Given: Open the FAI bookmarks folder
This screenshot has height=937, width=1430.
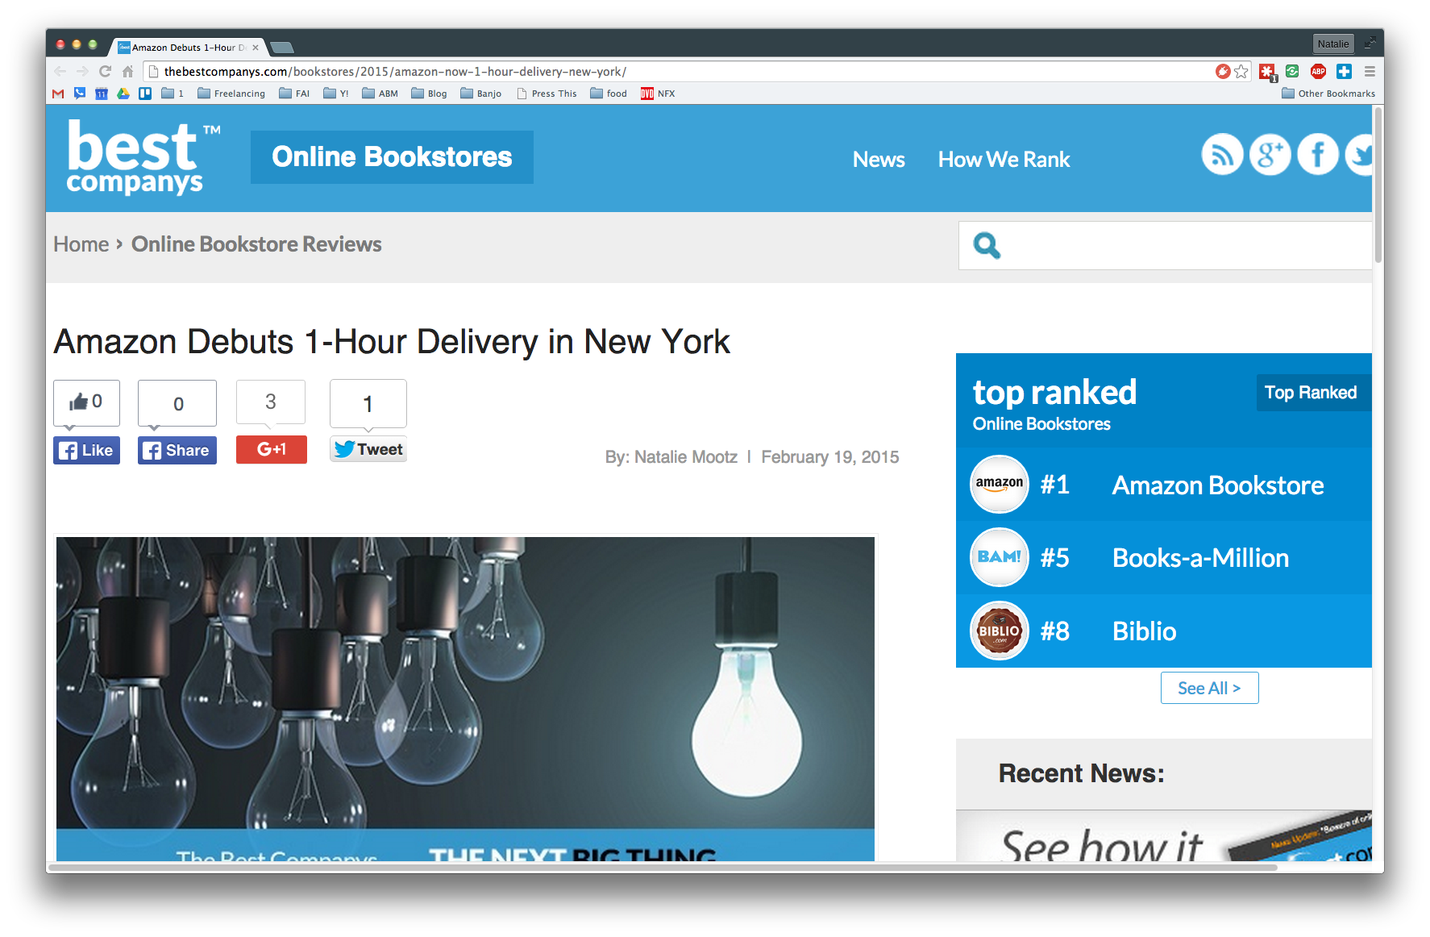Looking at the screenshot, I should 294,94.
